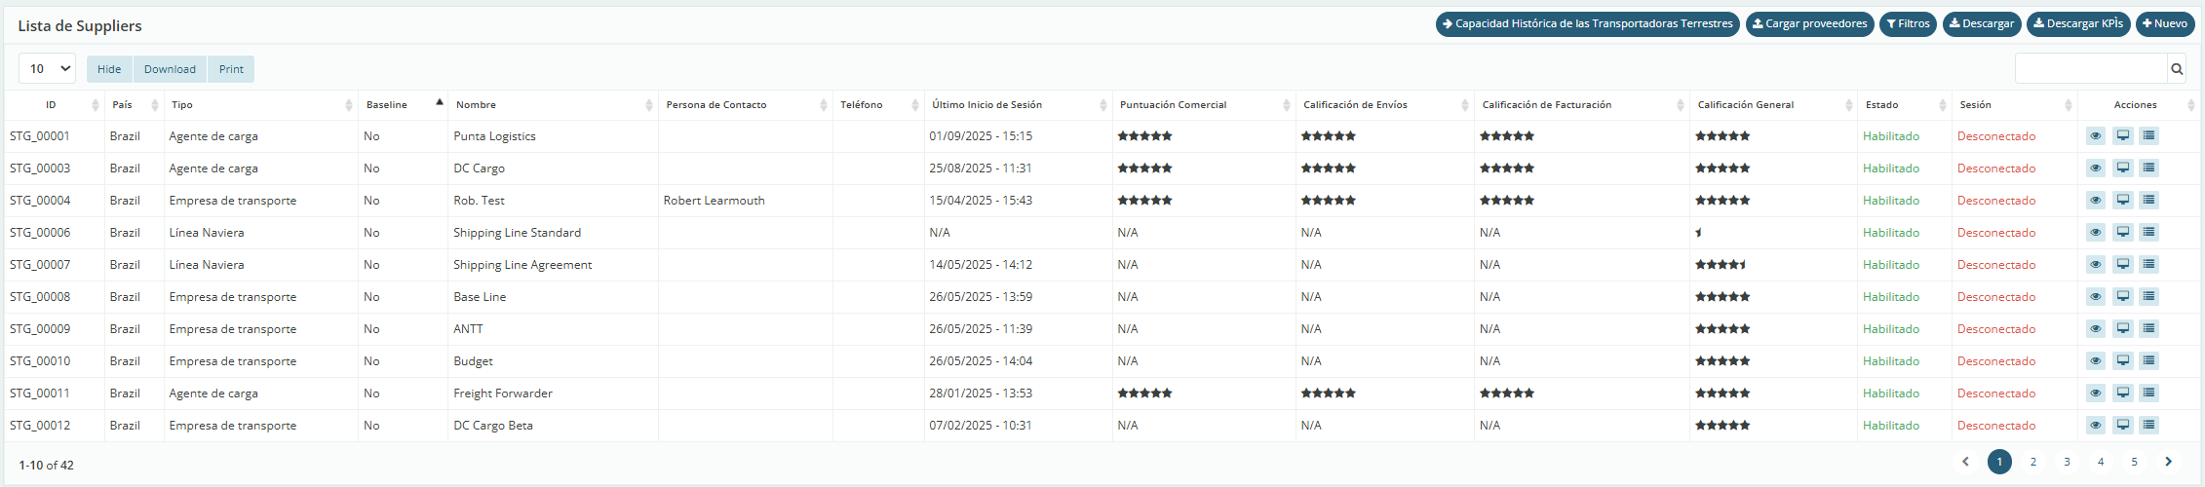Screen dimensions: 2205x487
Task: Click the search magnifier icon
Action: click(x=2177, y=69)
